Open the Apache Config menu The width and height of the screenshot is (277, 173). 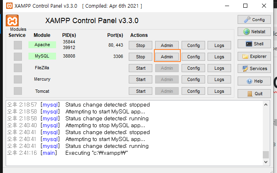[x=193, y=45]
